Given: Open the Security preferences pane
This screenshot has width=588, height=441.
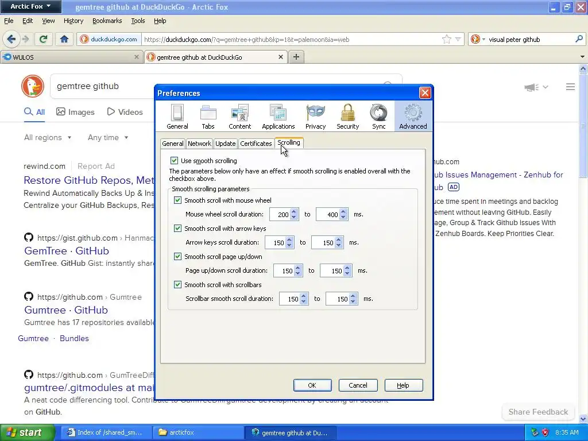Looking at the screenshot, I should [x=347, y=117].
